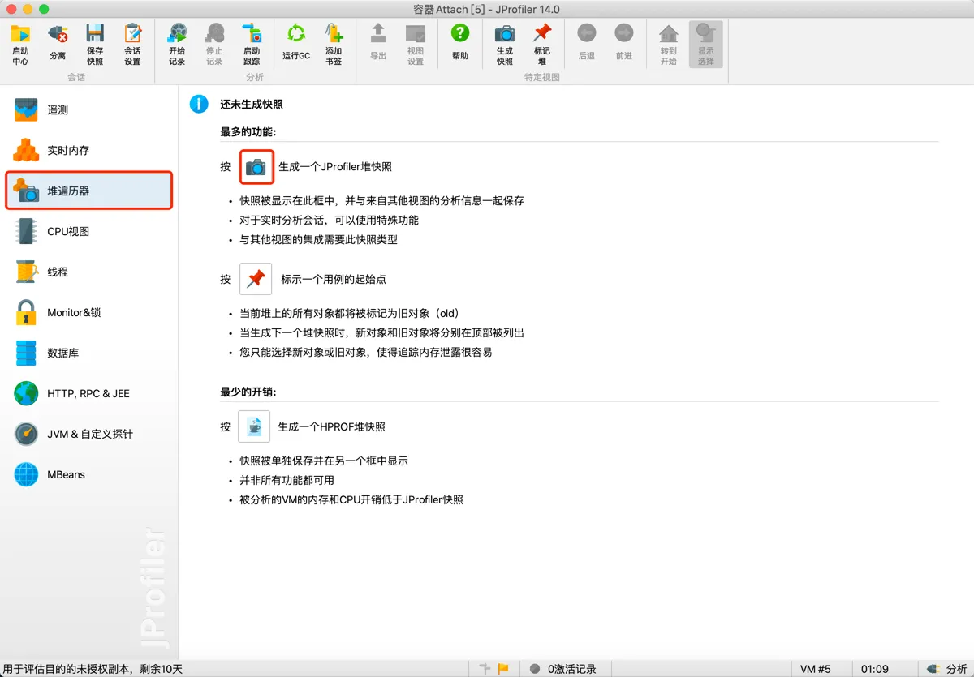Image resolution: width=974 pixels, height=677 pixels.
Task: Select 实时内存 live memory section
Action: tap(89, 151)
